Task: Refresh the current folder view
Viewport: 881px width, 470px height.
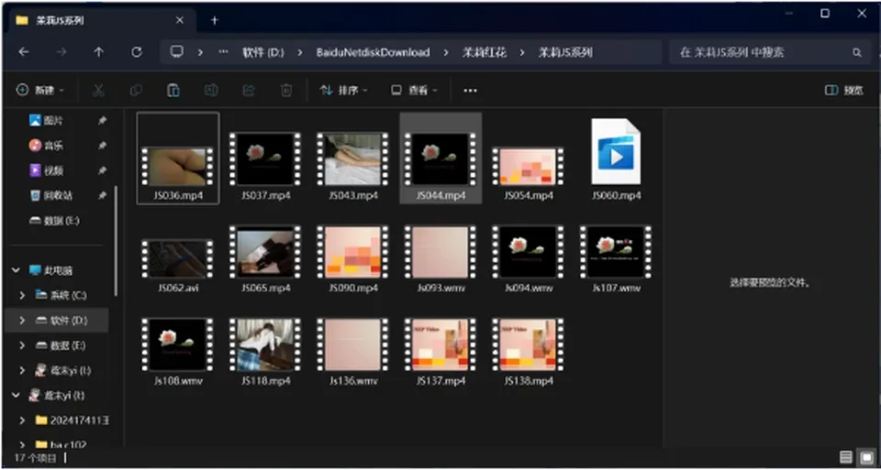Action: click(137, 52)
